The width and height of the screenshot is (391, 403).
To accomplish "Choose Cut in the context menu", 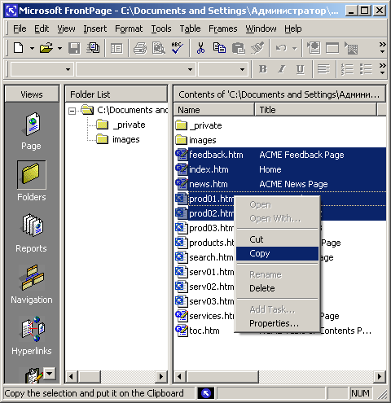I will (277, 239).
